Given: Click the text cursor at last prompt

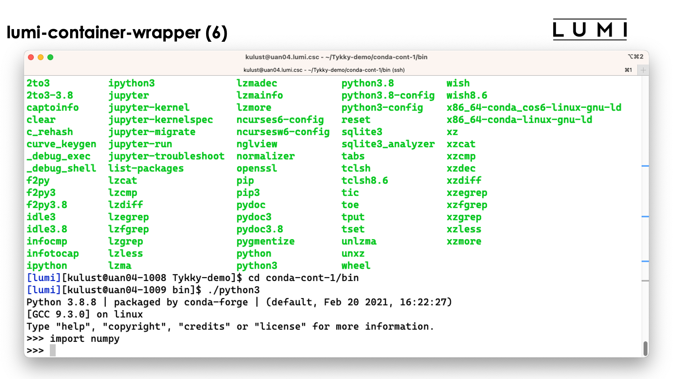Looking at the screenshot, I should (53, 351).
